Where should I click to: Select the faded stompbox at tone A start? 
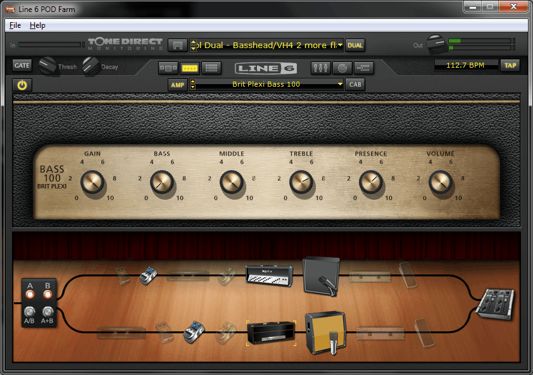click(122, 276)
